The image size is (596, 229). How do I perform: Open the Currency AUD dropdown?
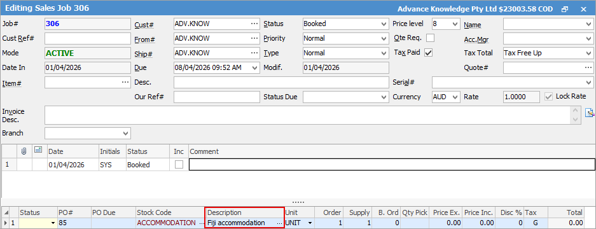[455, 97]
